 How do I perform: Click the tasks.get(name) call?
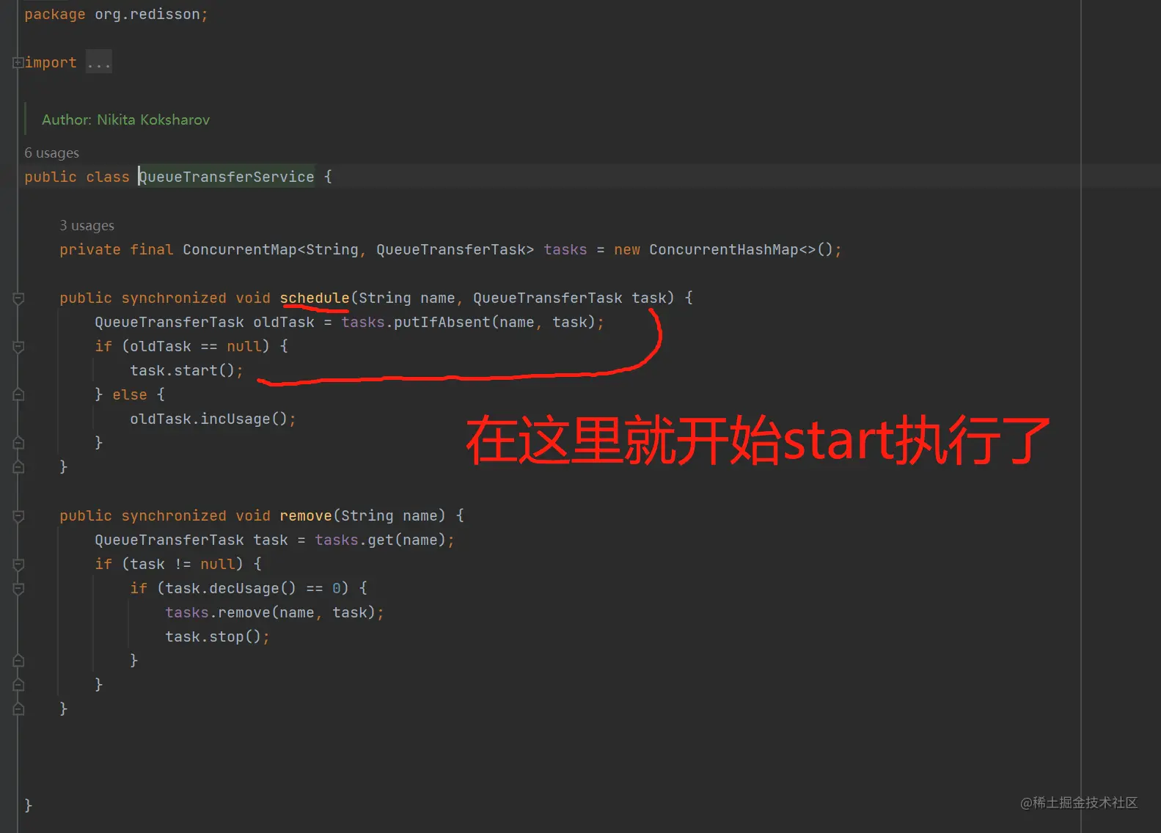click(381, 540)
